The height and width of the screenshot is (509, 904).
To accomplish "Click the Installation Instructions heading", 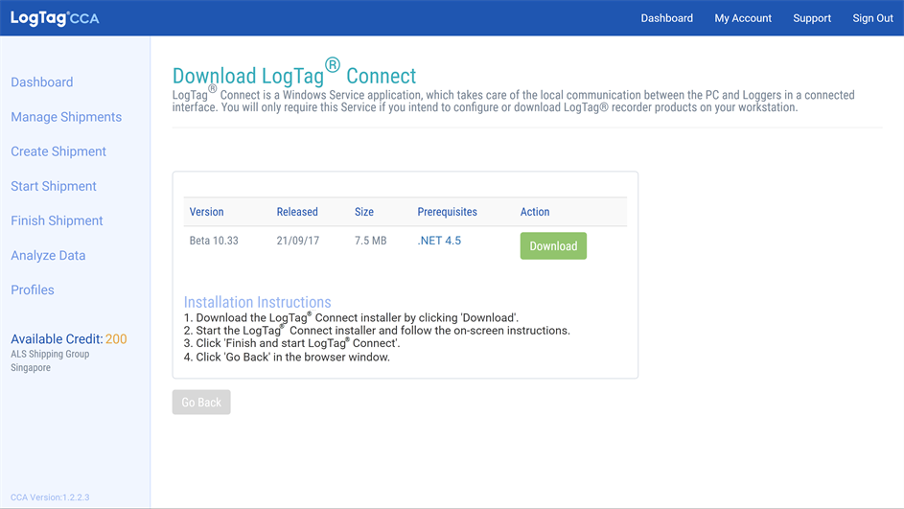I will click(x=257, y=302).
